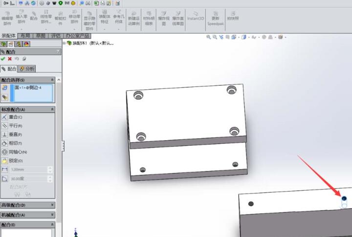Expand the Mechanical Mates (机械配合) section

pos(52,215)
